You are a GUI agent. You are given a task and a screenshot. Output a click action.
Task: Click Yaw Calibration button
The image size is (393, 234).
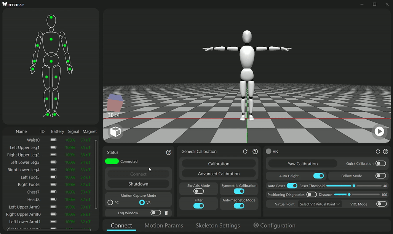point(302,163)
